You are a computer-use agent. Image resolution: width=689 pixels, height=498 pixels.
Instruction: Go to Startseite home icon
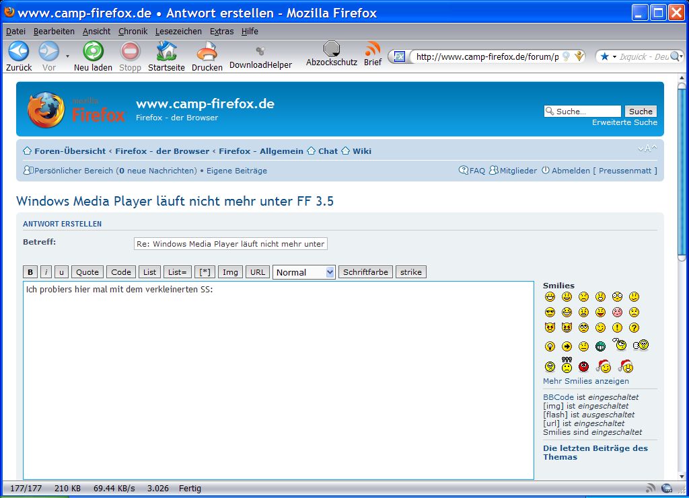(166, 51)
